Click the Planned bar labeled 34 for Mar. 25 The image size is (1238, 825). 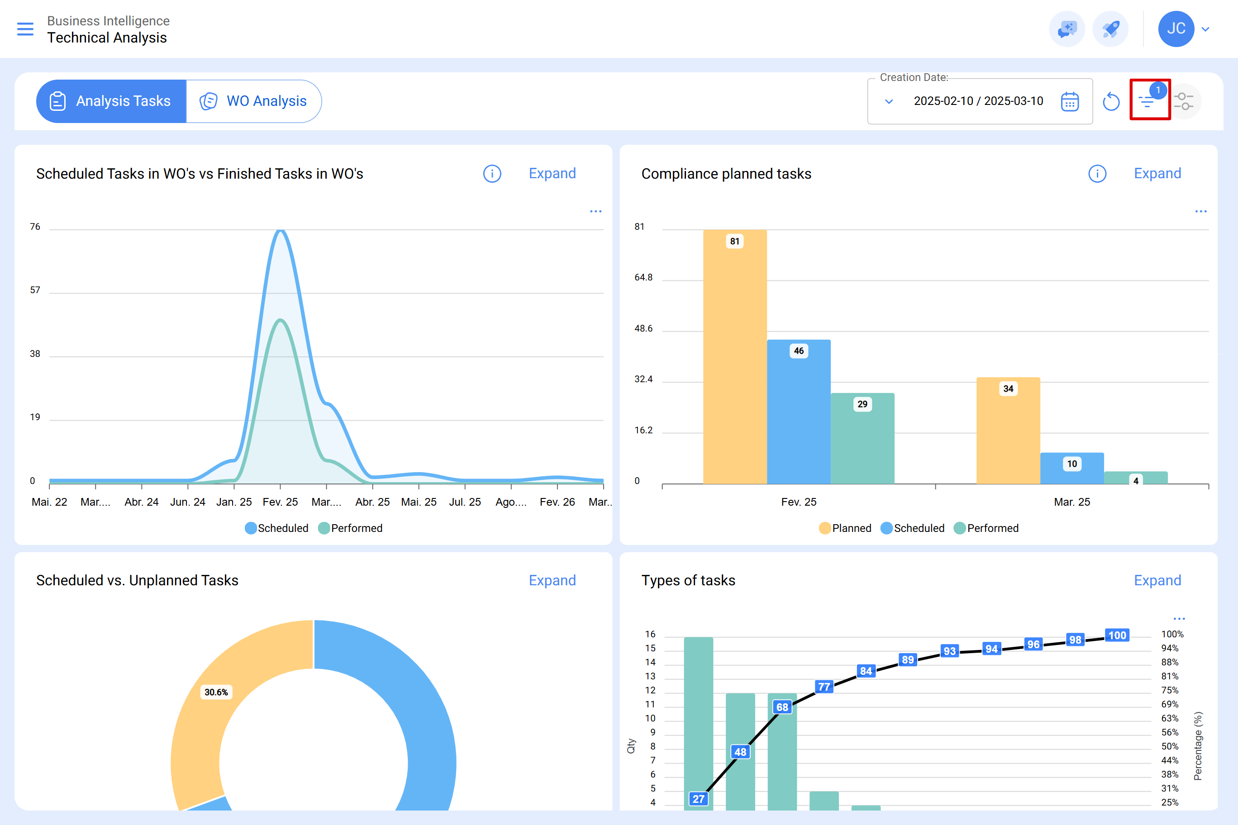click(x=1008, y=431)
